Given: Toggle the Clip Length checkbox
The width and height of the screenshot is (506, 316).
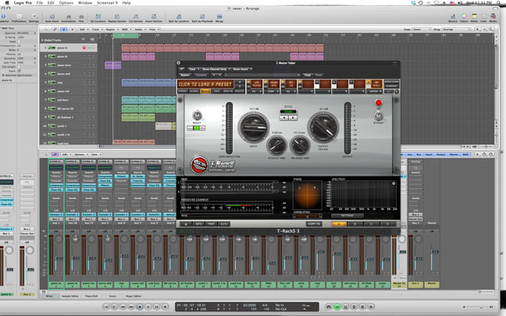Looking at the screenshot, I should click(x=19, y=67).
